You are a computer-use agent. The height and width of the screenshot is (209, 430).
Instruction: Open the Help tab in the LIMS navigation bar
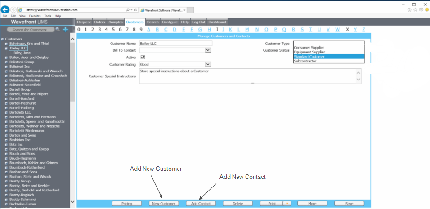coord(185,22)
